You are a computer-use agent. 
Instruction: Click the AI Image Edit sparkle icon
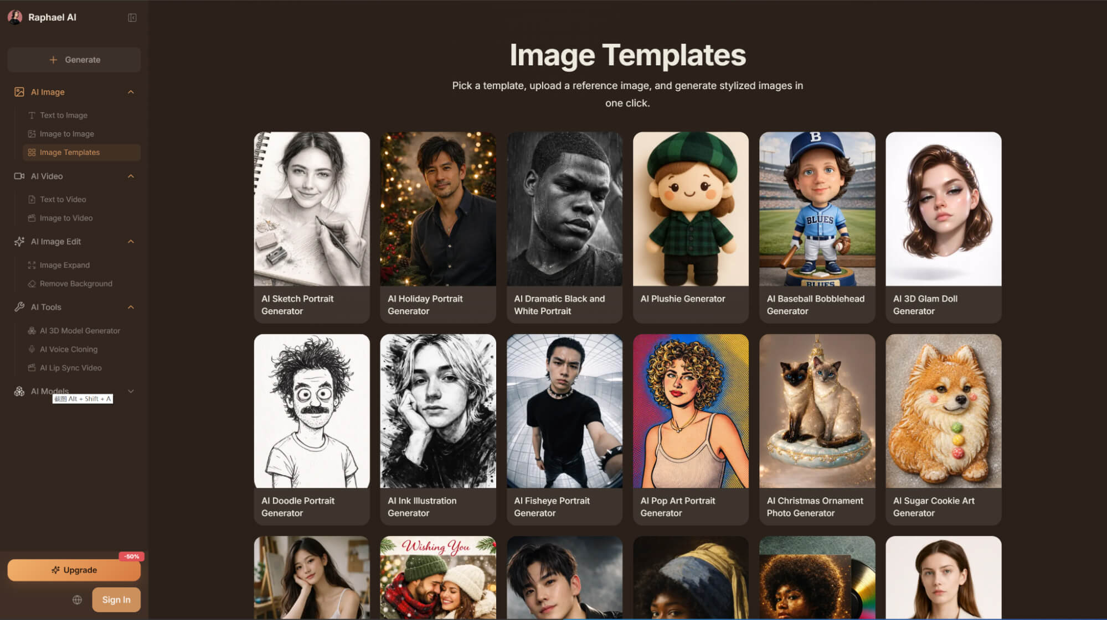(19, 241)
